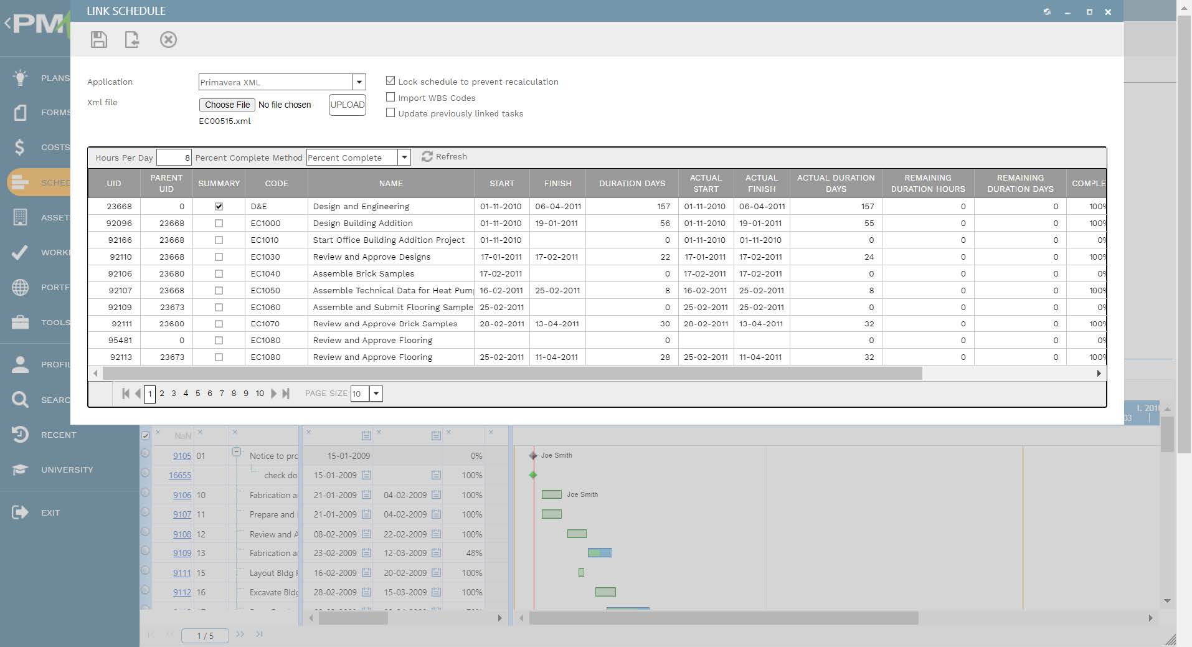Click the UPLOAD button
The height and width of the screenshot is (647, 1192).
click(x=348, y=105)
